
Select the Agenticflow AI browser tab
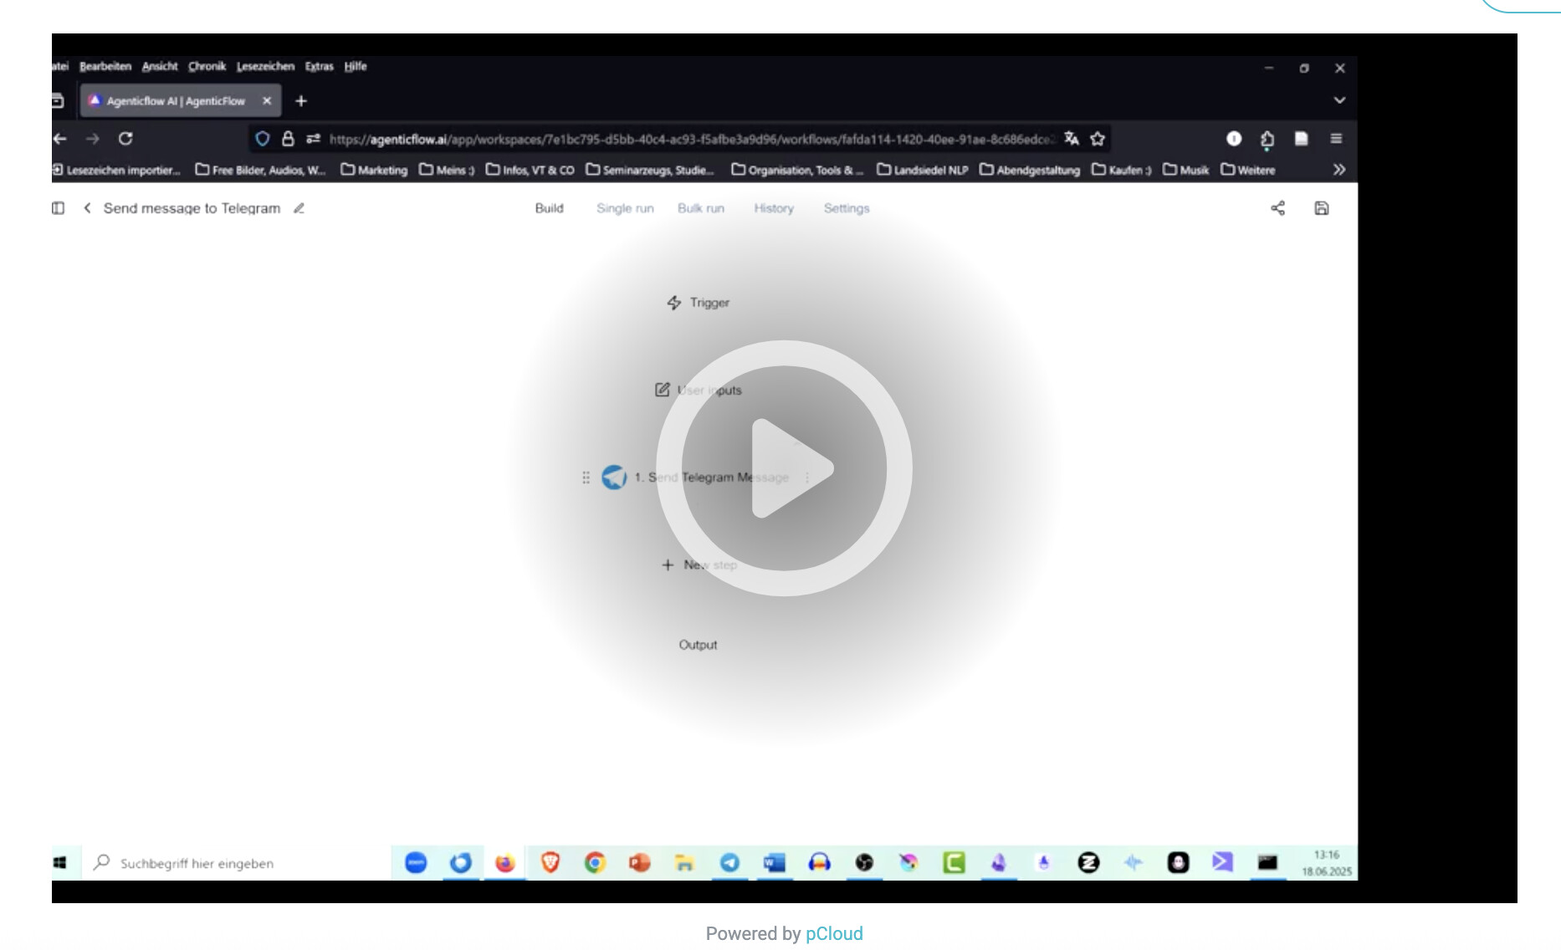point(176,100)
